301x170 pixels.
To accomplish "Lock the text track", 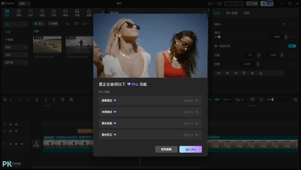I will [x=10, y=131].
